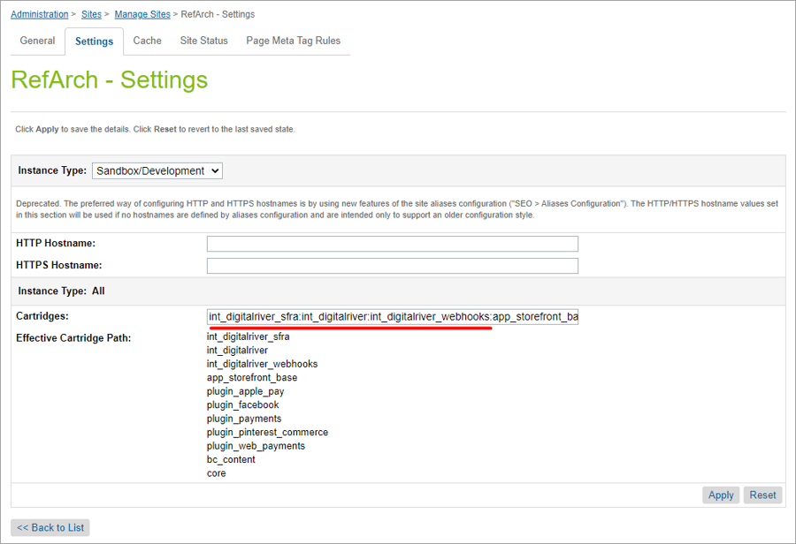Click int_digitalriver_sfra in Effective Cartridge Path
Image resolution: width=796 pixels, height=544 pixels.
pyautogui.click(x=248, y=336)
